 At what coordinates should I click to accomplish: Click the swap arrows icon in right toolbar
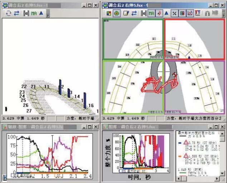(134, 13)
